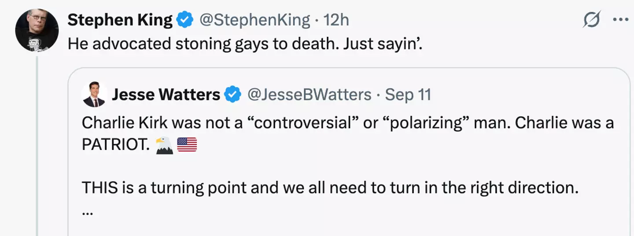Expand the truncated quoted post ellipsis

click(x=88, y=212)
